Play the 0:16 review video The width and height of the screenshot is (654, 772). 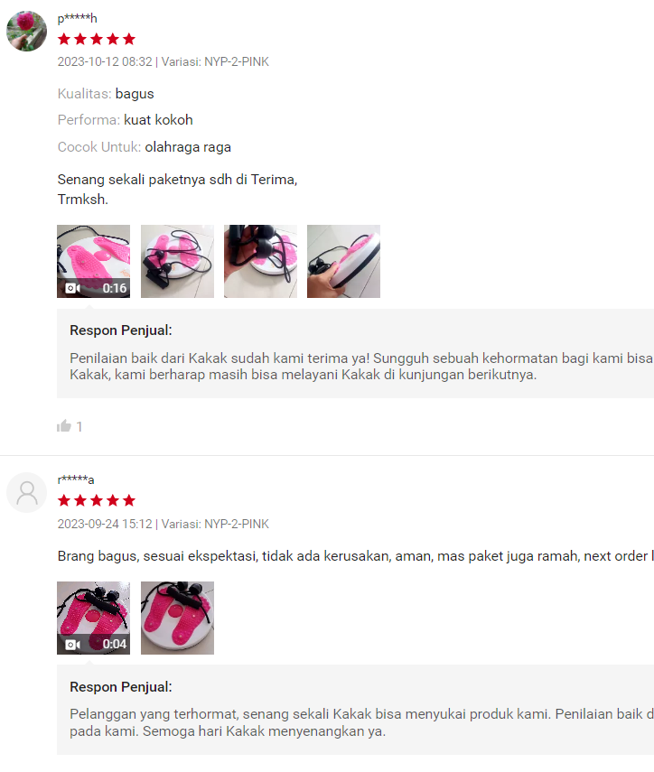pos(94,262)
